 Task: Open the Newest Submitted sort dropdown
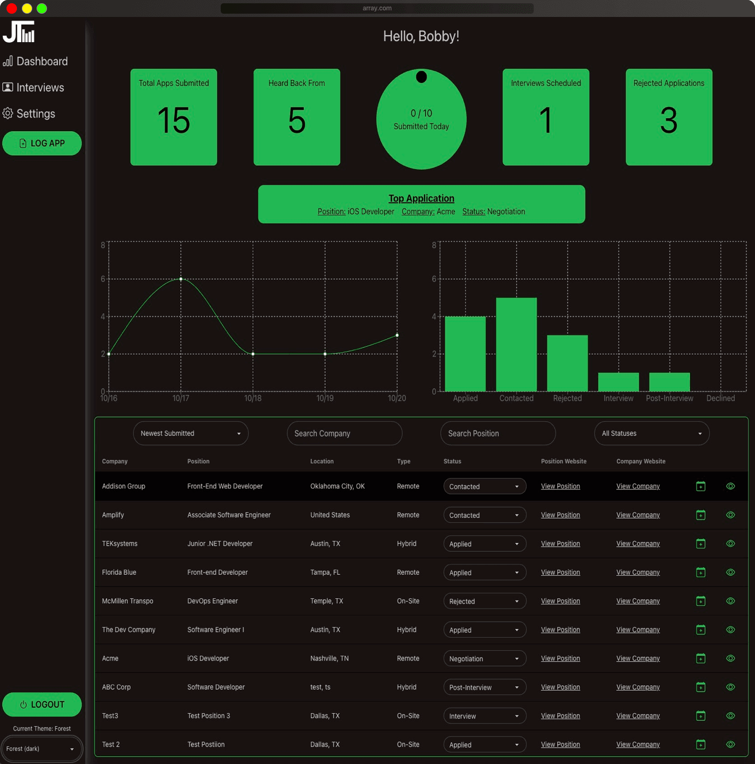(x=190, y=433)
